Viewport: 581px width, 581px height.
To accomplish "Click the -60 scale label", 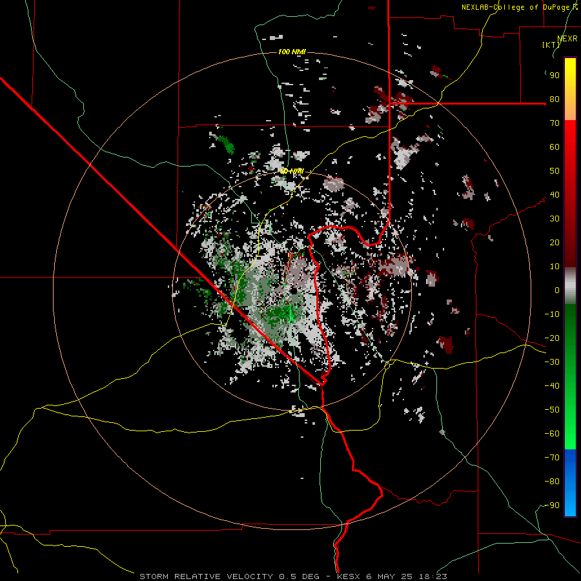I will [552, 434].
